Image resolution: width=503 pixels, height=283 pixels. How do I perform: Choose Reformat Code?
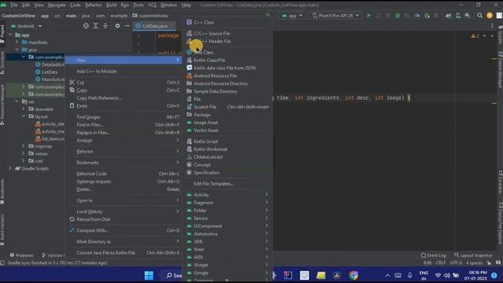(124, 174)
